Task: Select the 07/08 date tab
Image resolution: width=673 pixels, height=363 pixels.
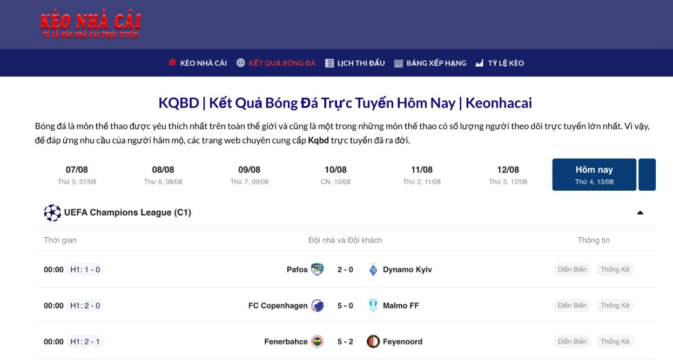Action: click(77, 174)
